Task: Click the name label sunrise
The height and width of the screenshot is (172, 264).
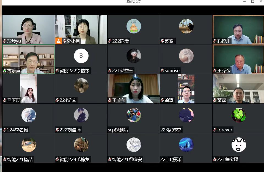Action: pos(172,71)
